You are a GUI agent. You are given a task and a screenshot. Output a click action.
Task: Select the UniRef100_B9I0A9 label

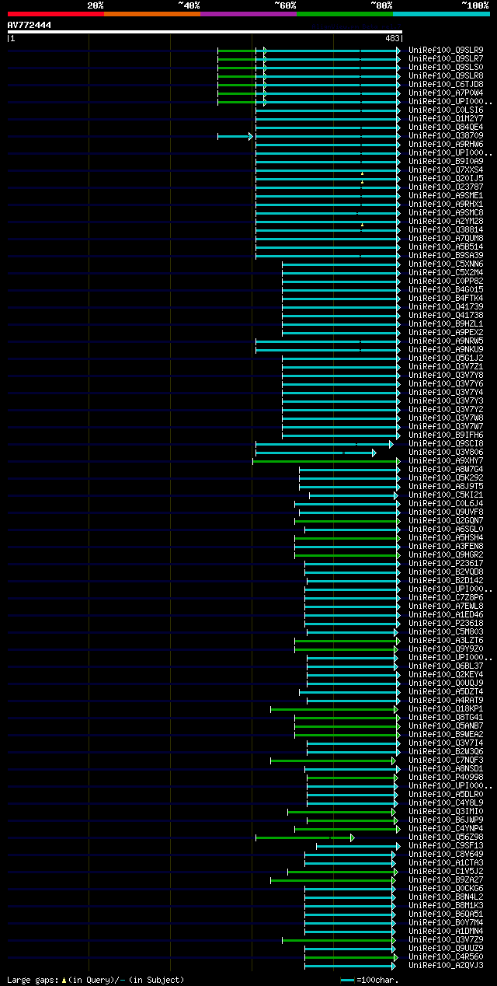pyautogui.click(x=446, y=162)
